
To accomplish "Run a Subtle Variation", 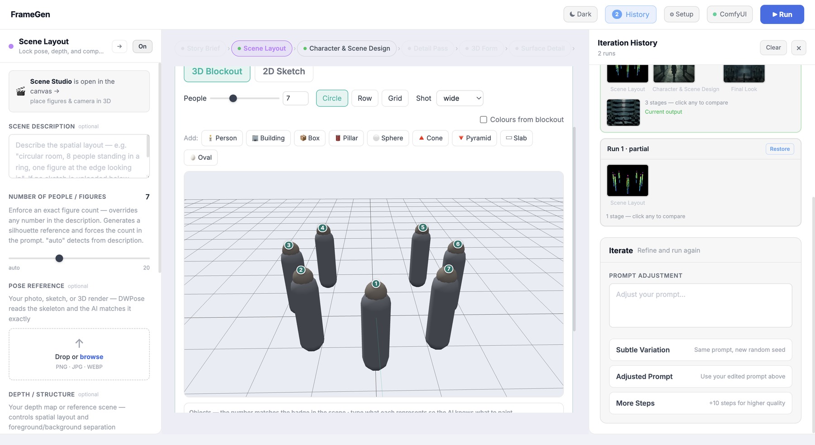I will (700, 350).
